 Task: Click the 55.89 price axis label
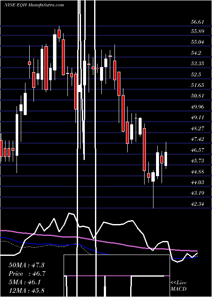(198, 31)
